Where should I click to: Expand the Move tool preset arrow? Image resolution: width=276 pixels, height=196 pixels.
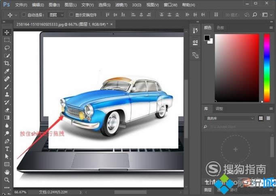[16, 15]
